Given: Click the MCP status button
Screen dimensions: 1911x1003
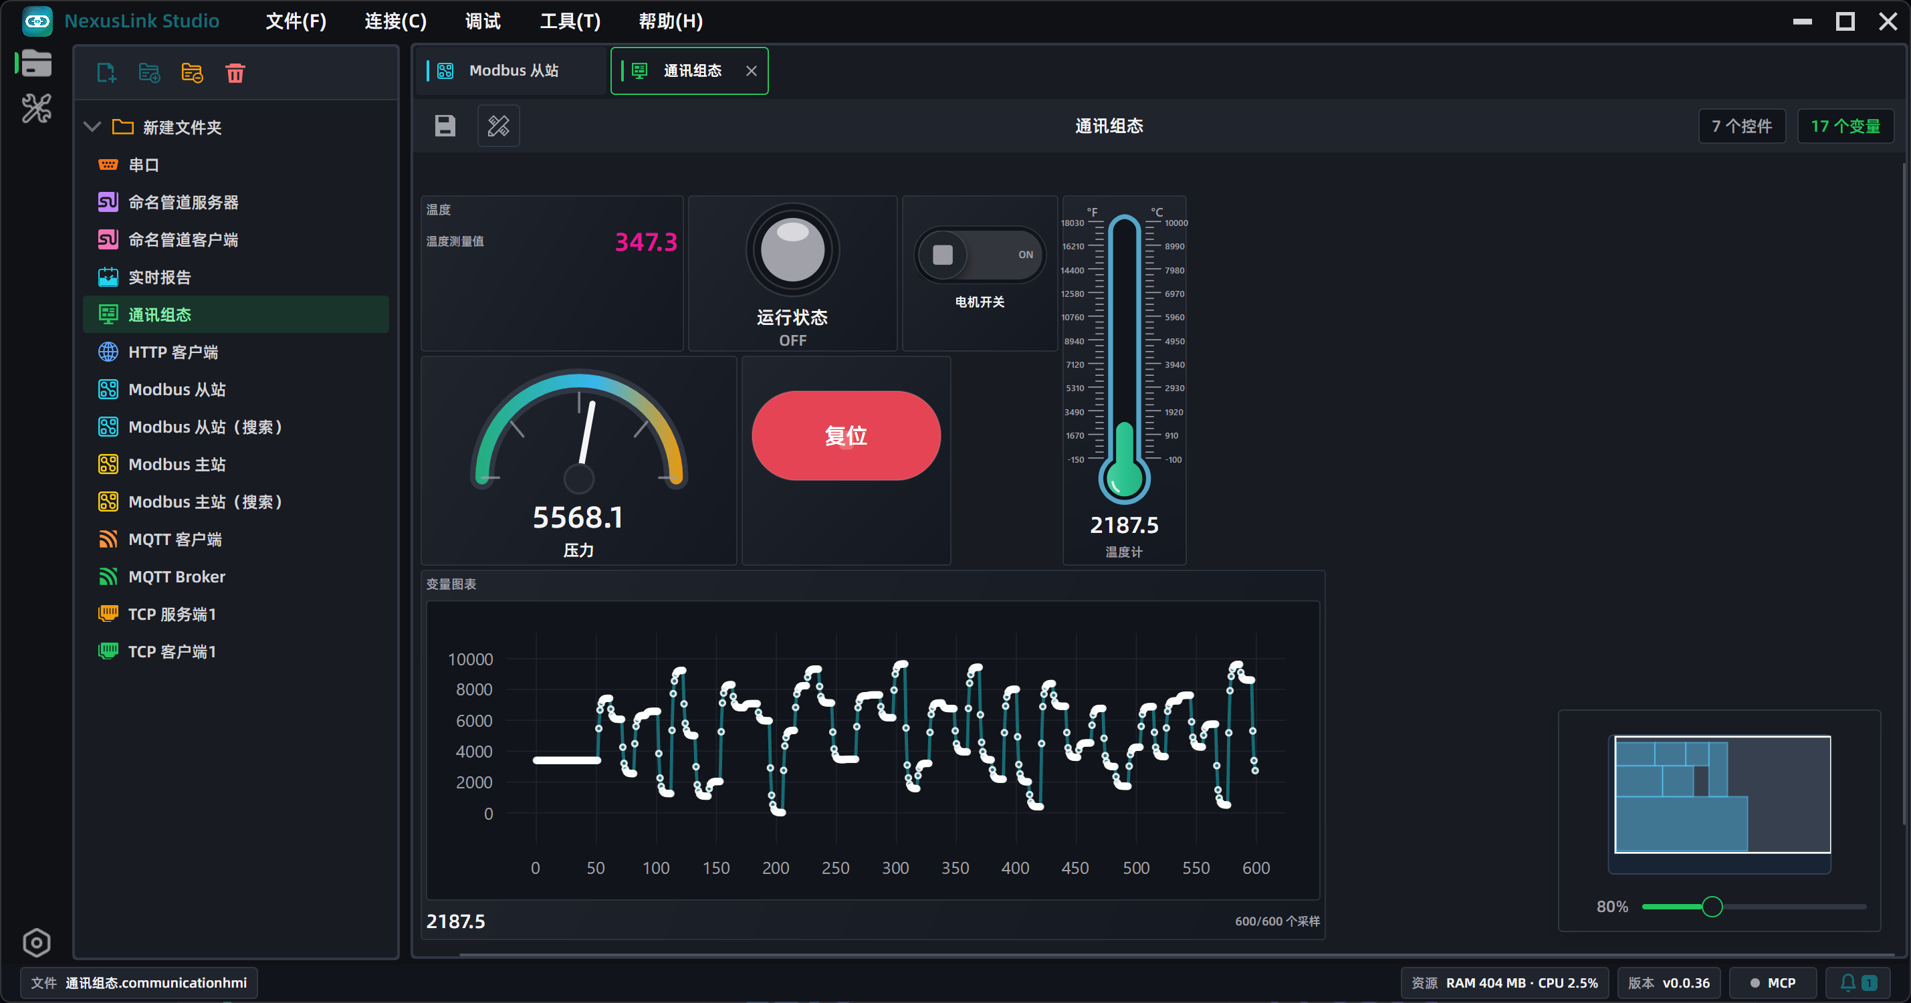Looking at the screenshot, I should 1773,982.
